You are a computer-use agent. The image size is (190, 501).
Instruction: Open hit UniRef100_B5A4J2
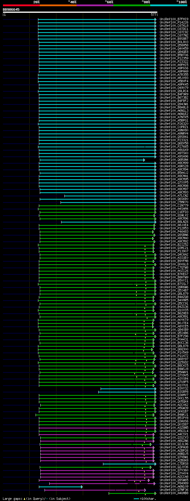click(174, 173)
